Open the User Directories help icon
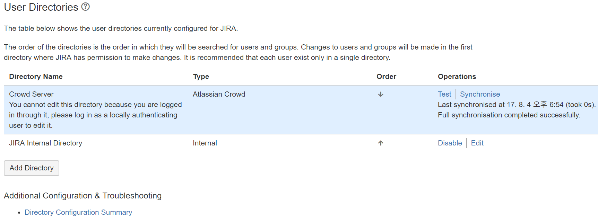Image resolution: width=598 pixels, height=222 pixels. pyautogui.click(x=85, y=7)
